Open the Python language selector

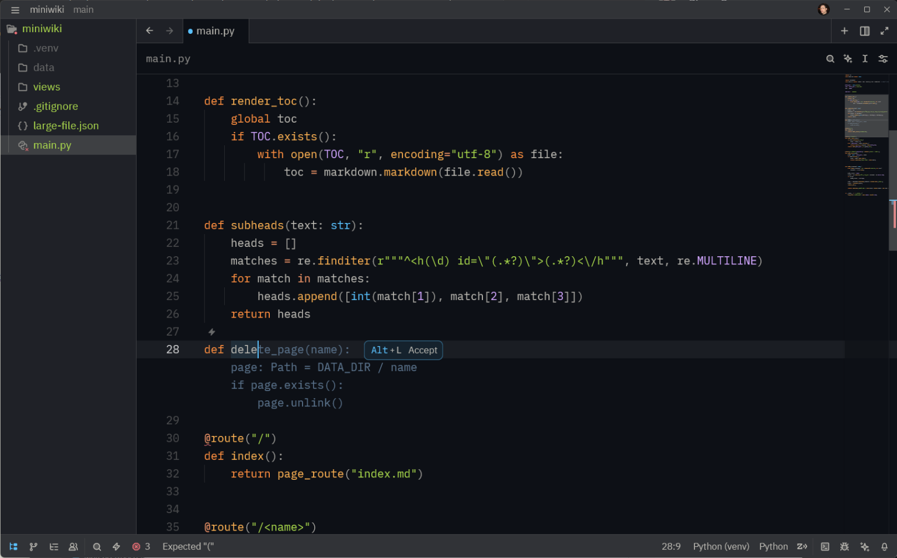(x=774, y=546)
